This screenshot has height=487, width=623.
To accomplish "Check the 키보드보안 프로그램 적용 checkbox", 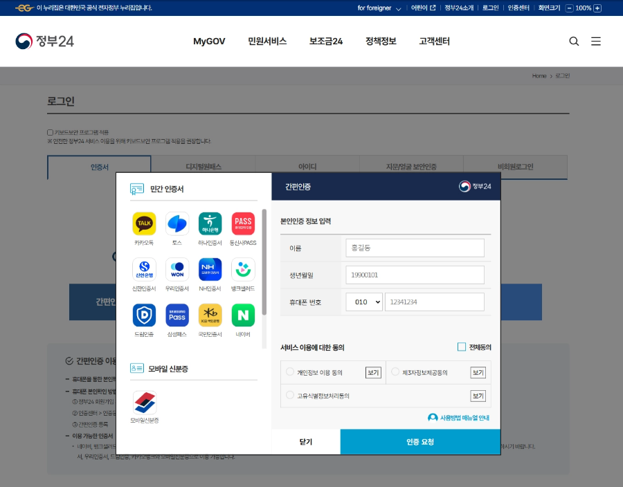I will click(49, 132).
